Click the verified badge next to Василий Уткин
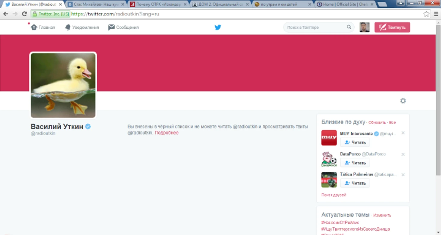Image resolution: width=441 pixels, height=235 pixels. [88, 126]
